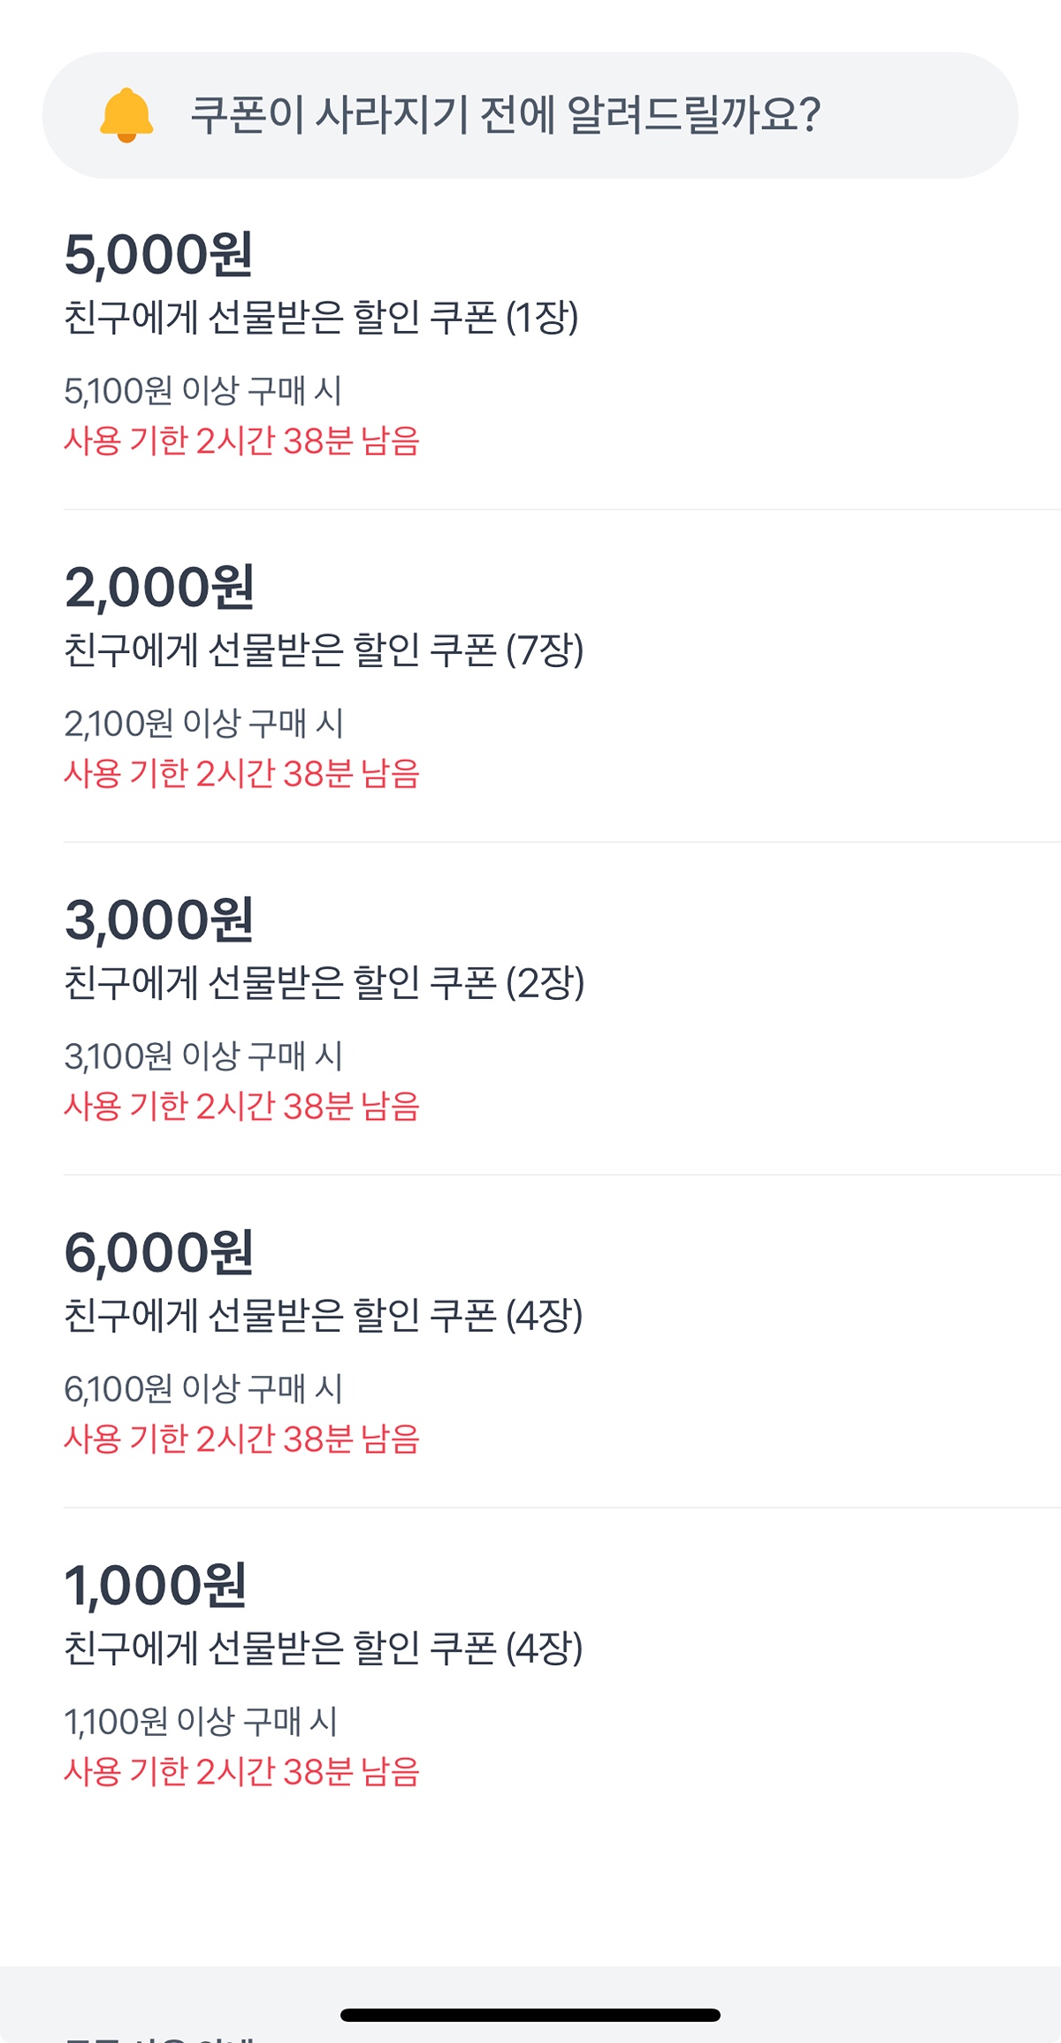Tap the yellow bell notification icon

pyautogui.click(x=126, y=115)
